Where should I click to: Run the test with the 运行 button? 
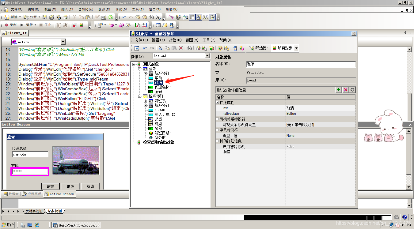[27, 25]
